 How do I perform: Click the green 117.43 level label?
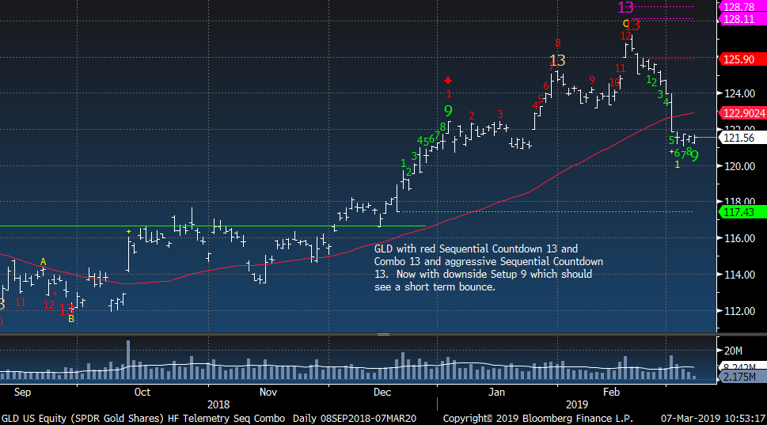click(x=742, y=212)
